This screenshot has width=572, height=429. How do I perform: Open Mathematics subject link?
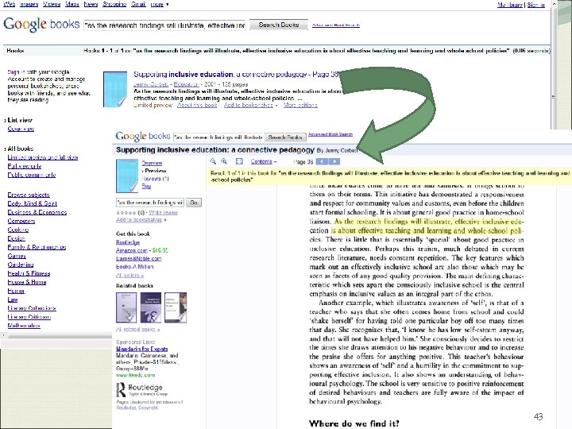click(24, 326)
